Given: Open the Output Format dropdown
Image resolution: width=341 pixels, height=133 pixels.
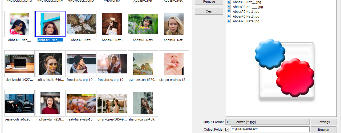Looking at the screenshot, I should (x=267, y=122).
